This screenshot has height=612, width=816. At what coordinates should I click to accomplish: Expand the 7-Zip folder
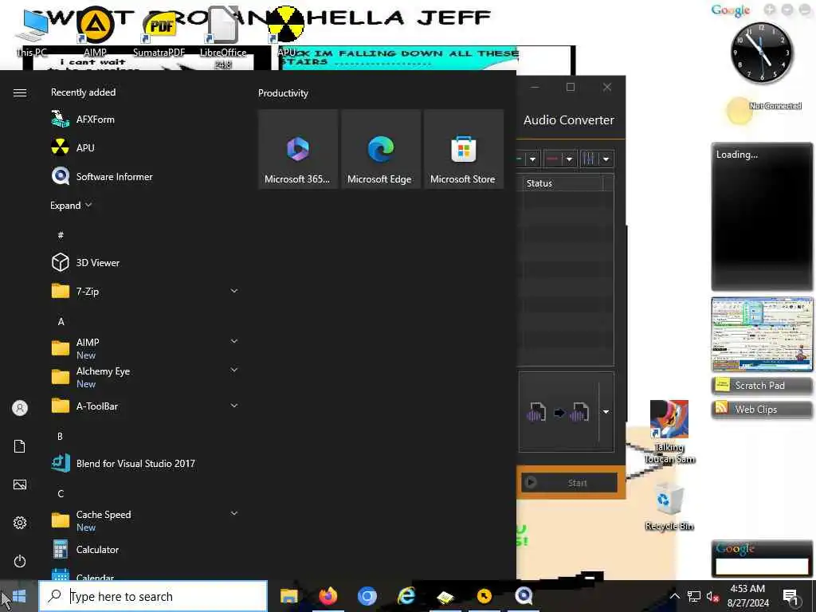tap(143, 291)
